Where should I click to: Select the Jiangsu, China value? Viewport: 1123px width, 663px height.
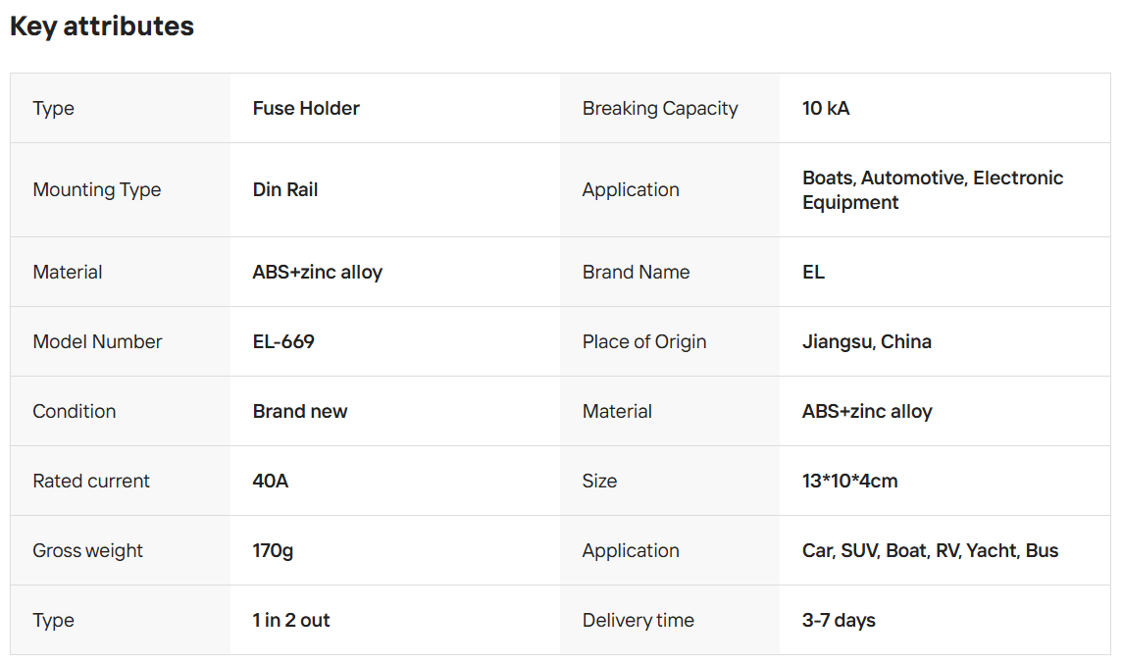(867, 342)
